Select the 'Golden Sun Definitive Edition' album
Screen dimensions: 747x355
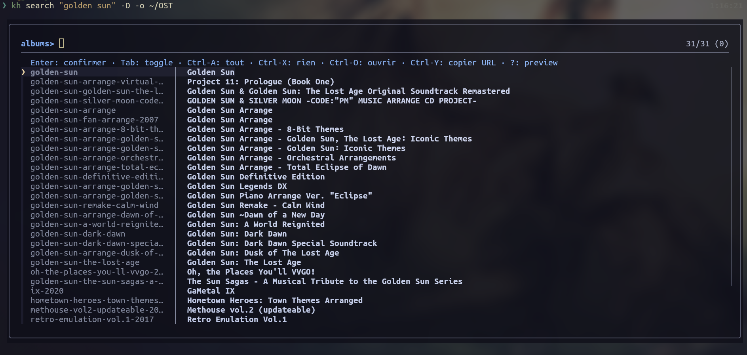(256, 177)
